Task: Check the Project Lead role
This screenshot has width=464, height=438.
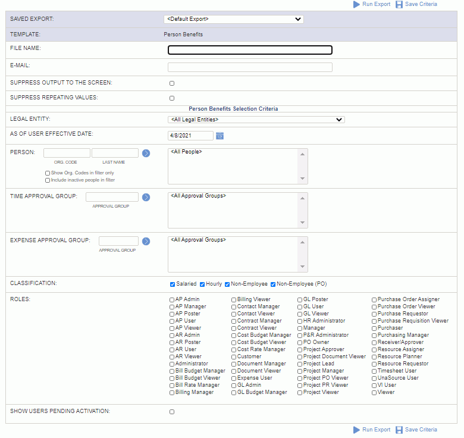Action: pyautogui.click(x=300, y=364)
